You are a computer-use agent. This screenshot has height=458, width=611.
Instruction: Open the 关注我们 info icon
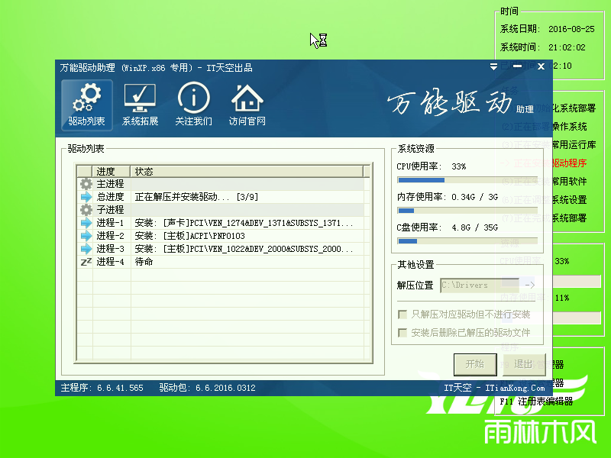click(x=193, y=97)
